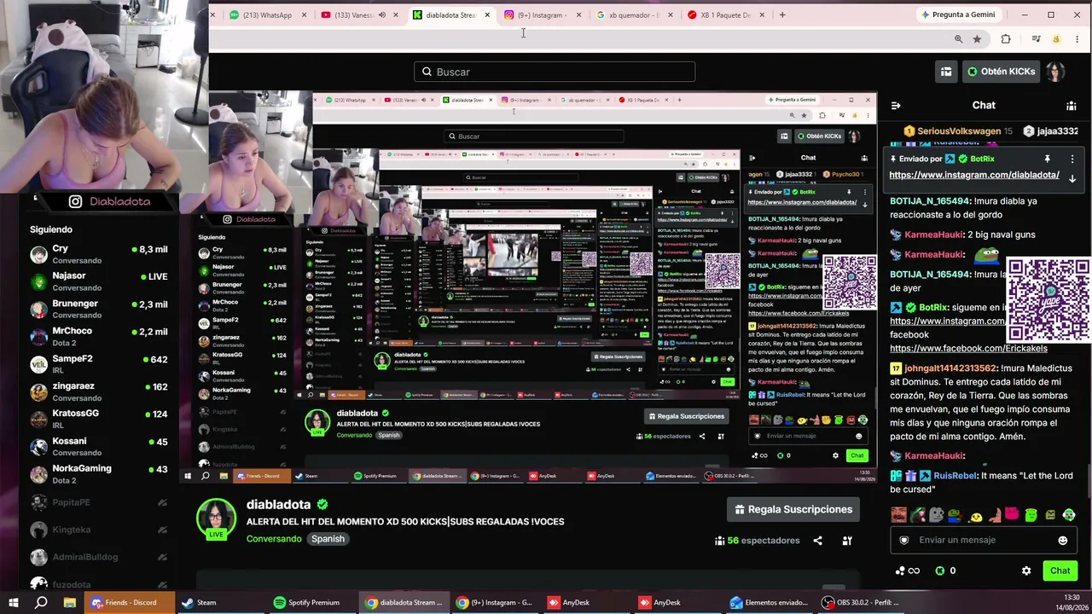Mute the YouTube tab audio icon
Image resolution: width=1092 pixels, height=614 pixels.
[x=381, y=14]
